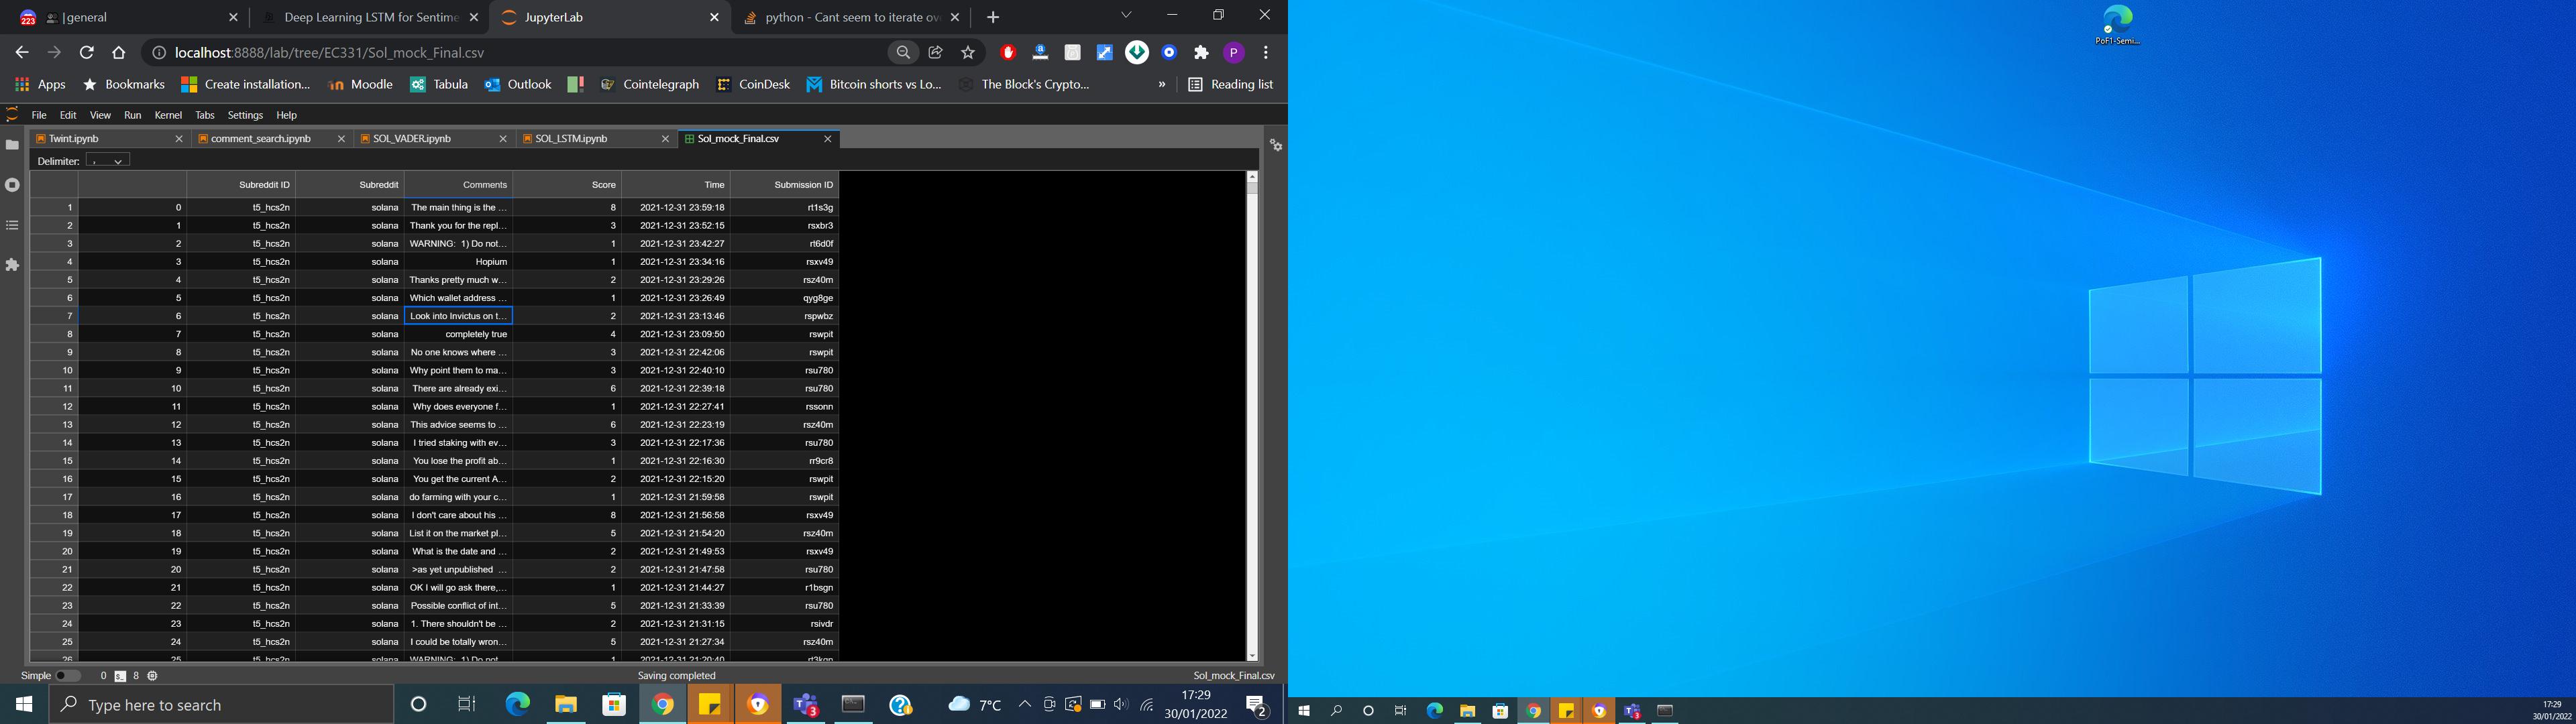Open the Chrome extensions puzzle icon
The image size is (2576, 724).
pyautogui.click(x=1201, y=53)
